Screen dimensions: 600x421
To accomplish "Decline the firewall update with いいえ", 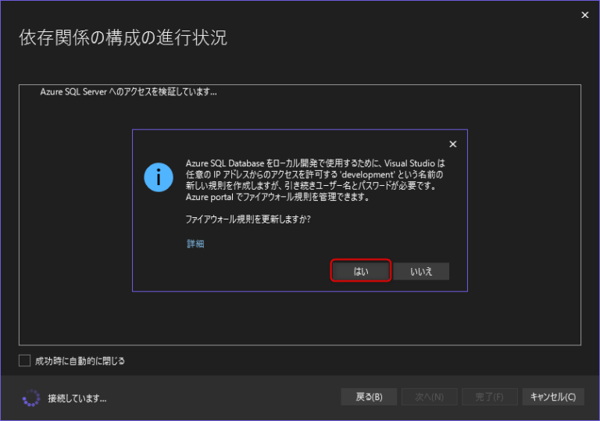I will [x=421, y=271].
